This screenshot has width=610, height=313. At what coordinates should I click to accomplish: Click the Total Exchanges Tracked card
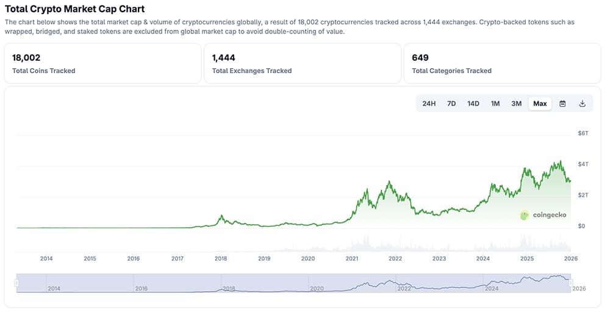pos(303,63)
